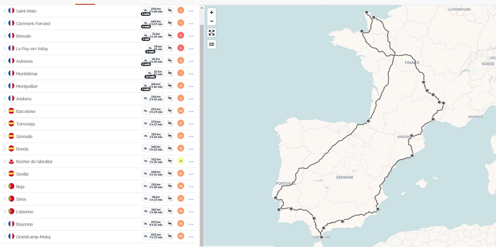Open the 973 km route details for Bayonne

(153, 224)
